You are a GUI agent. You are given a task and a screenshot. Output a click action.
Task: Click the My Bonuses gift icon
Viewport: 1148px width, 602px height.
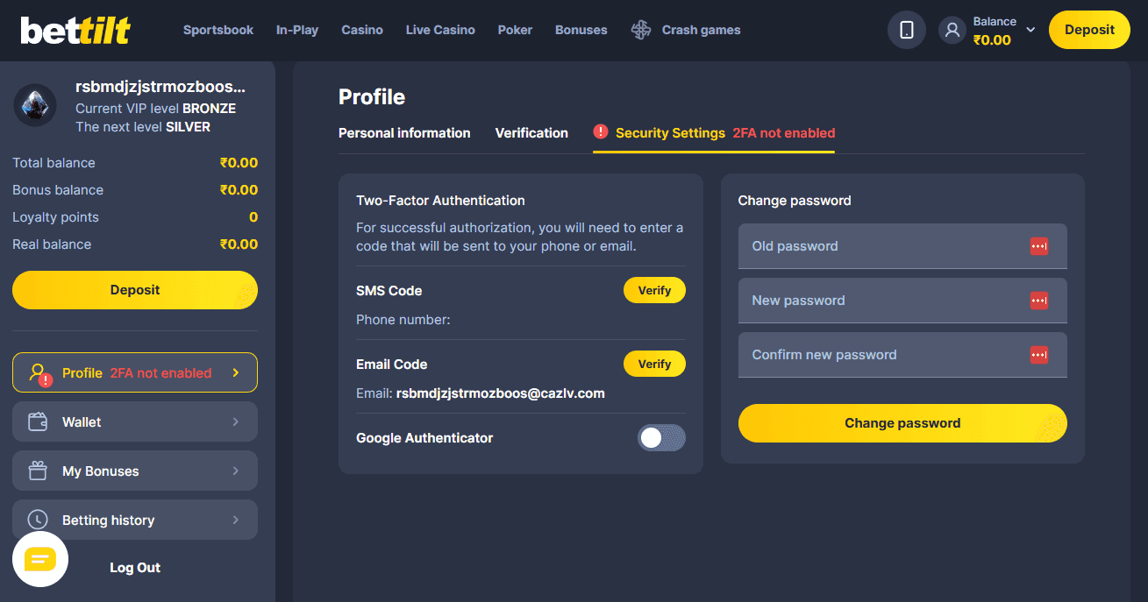coord(38,471)
